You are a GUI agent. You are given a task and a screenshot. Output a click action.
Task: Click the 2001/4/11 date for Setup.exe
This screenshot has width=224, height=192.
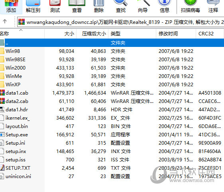(176, 135)
